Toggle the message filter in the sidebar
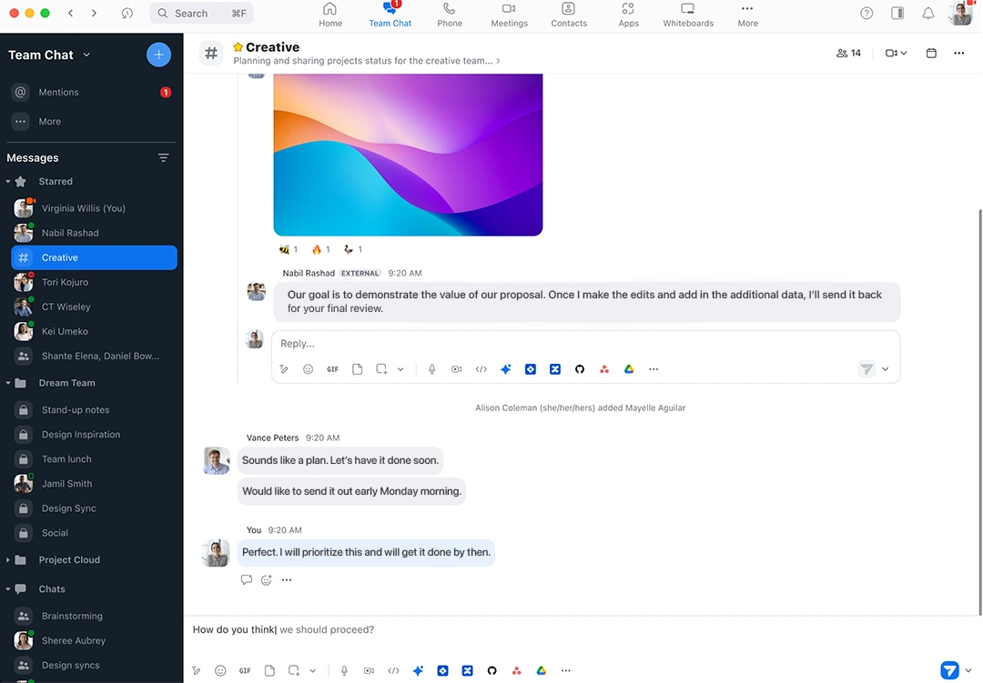The width and height of the screenshot is (983, 683). [x=163, y=157]
